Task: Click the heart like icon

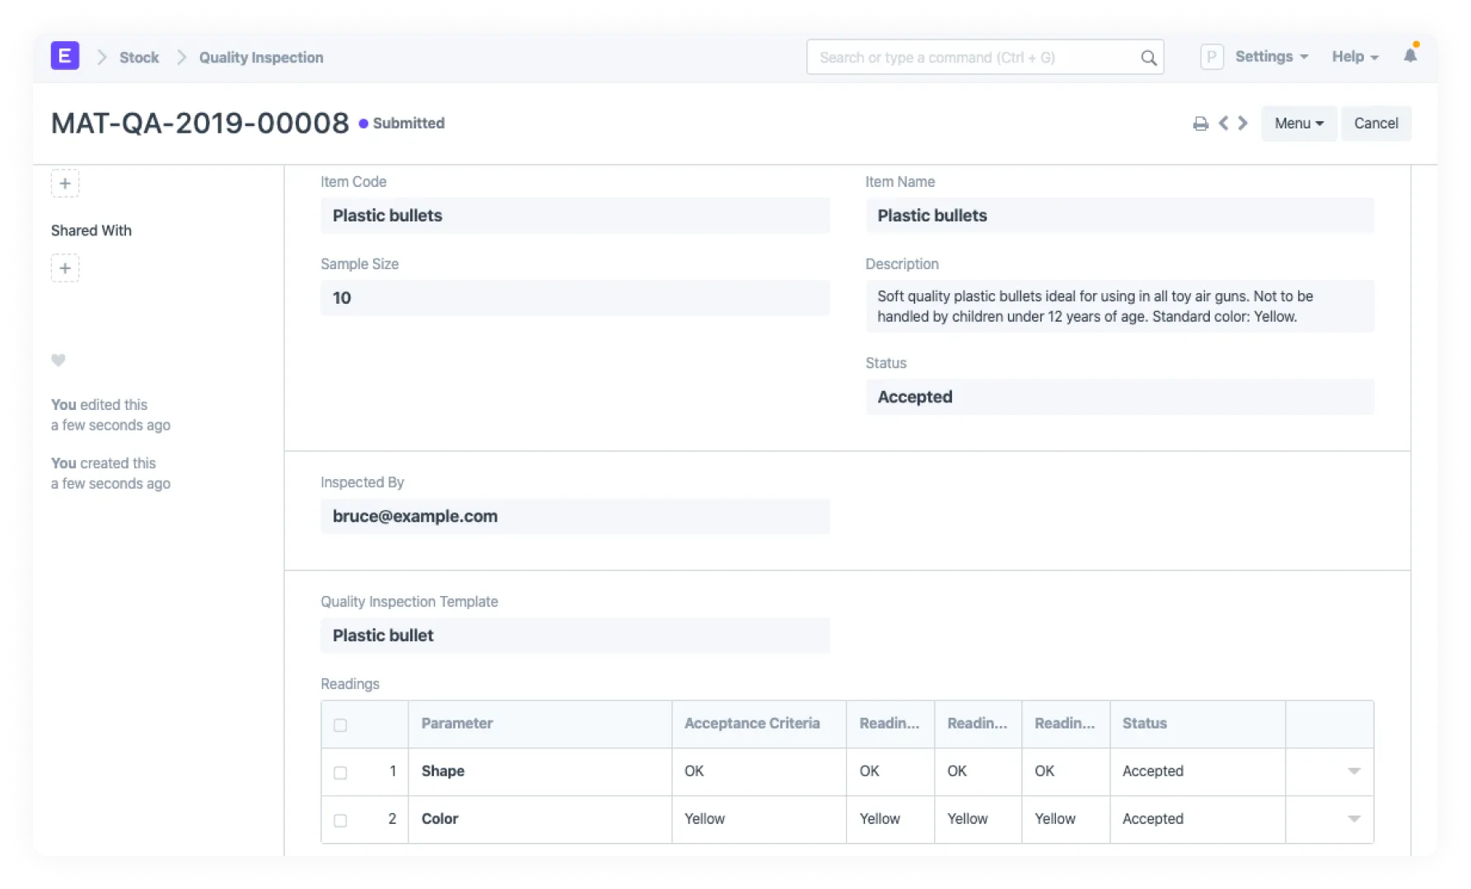Action: pyautogui.click(x=58, y=361)
